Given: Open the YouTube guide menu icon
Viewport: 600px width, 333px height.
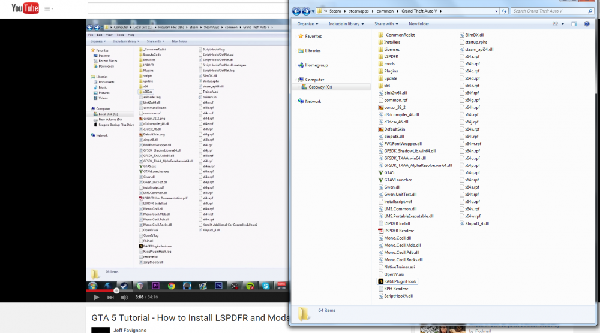Looking at the screenshot, I should [x=47, y=8].
